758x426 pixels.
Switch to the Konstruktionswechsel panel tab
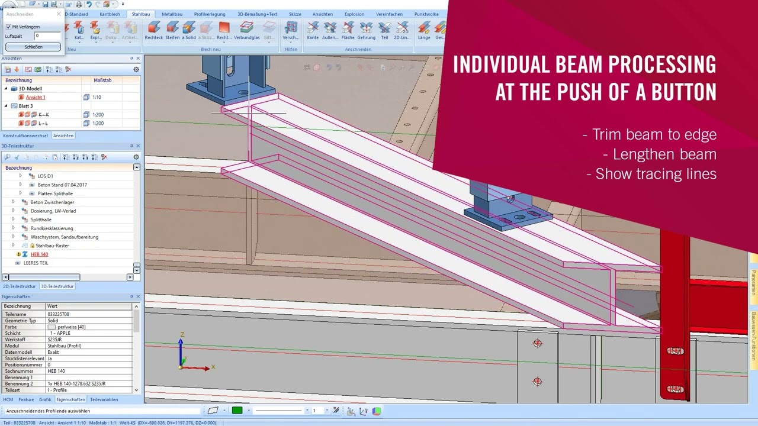(x=25, y=135)
